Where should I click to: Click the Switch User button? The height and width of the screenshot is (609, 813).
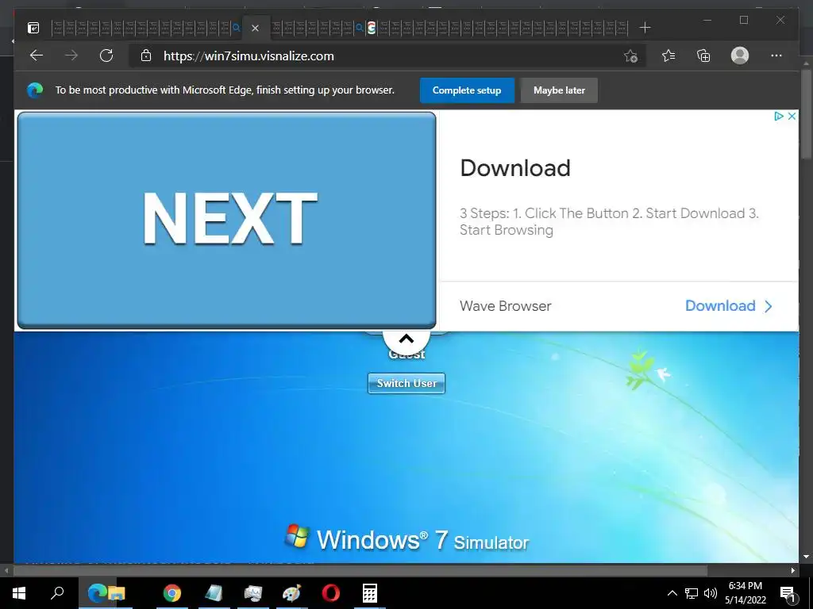pos(406,383)
